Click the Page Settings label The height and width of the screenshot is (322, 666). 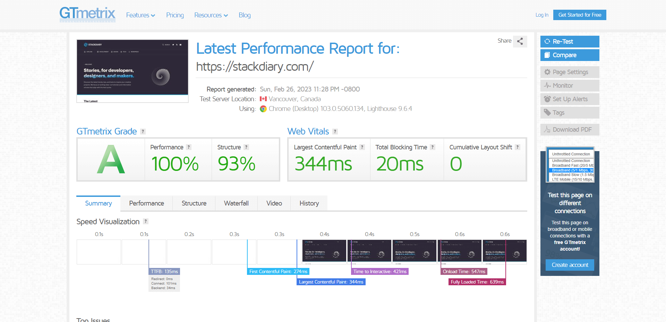point(571,72)
